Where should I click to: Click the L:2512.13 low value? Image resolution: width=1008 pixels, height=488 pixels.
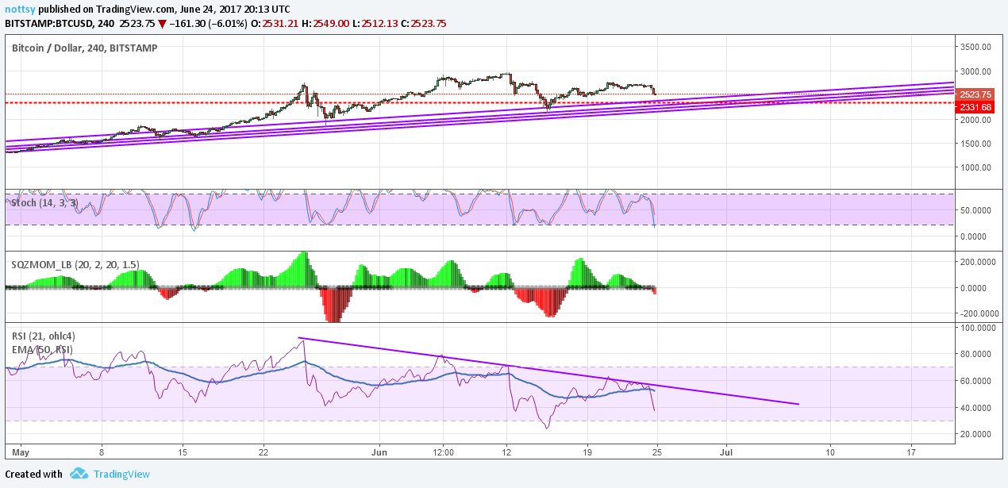(x=377, y=23)
